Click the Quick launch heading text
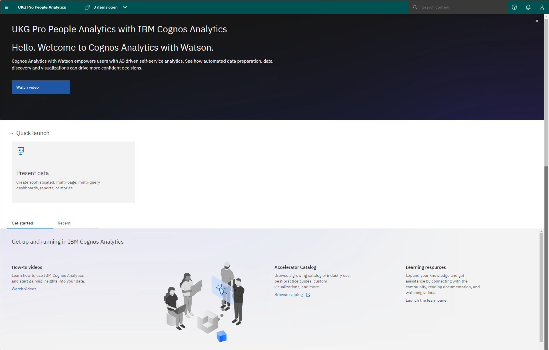 click(x=33, y=133)
